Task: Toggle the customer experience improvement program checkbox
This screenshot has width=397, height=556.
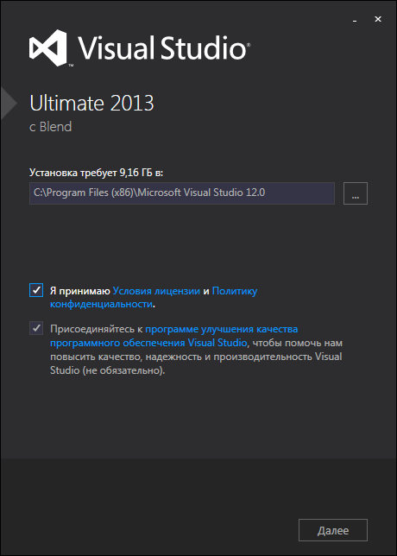Action: [x=36, y=328]
